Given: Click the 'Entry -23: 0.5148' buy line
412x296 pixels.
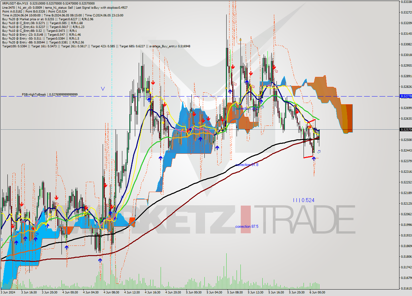Looking at the screenshot, I should (41, 34).
